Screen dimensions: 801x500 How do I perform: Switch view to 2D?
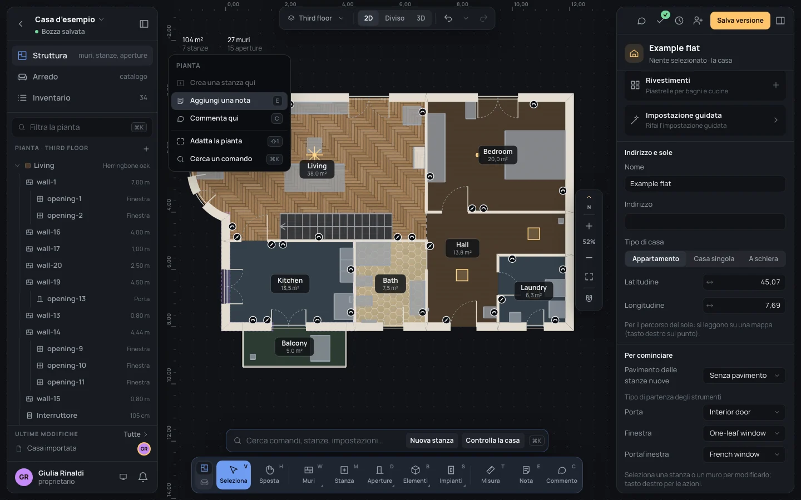coord(368,18)
